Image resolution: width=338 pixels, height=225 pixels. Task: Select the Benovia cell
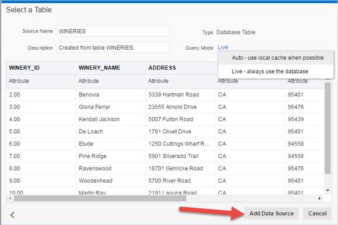click(90, 94)
